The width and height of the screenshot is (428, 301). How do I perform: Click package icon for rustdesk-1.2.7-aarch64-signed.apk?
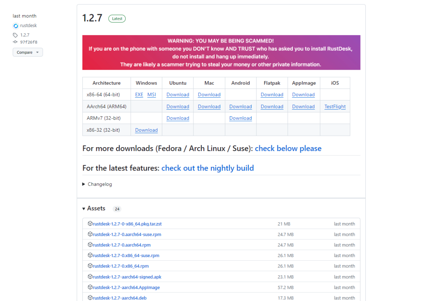tap(90, 276)
